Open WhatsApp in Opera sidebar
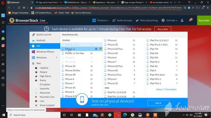 click(x=3, y=39)
